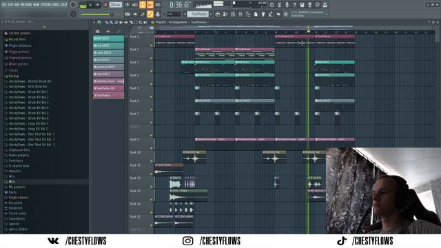
Task: Open the snap 'Line' dropdown
Action: click(x=174, y=14)
